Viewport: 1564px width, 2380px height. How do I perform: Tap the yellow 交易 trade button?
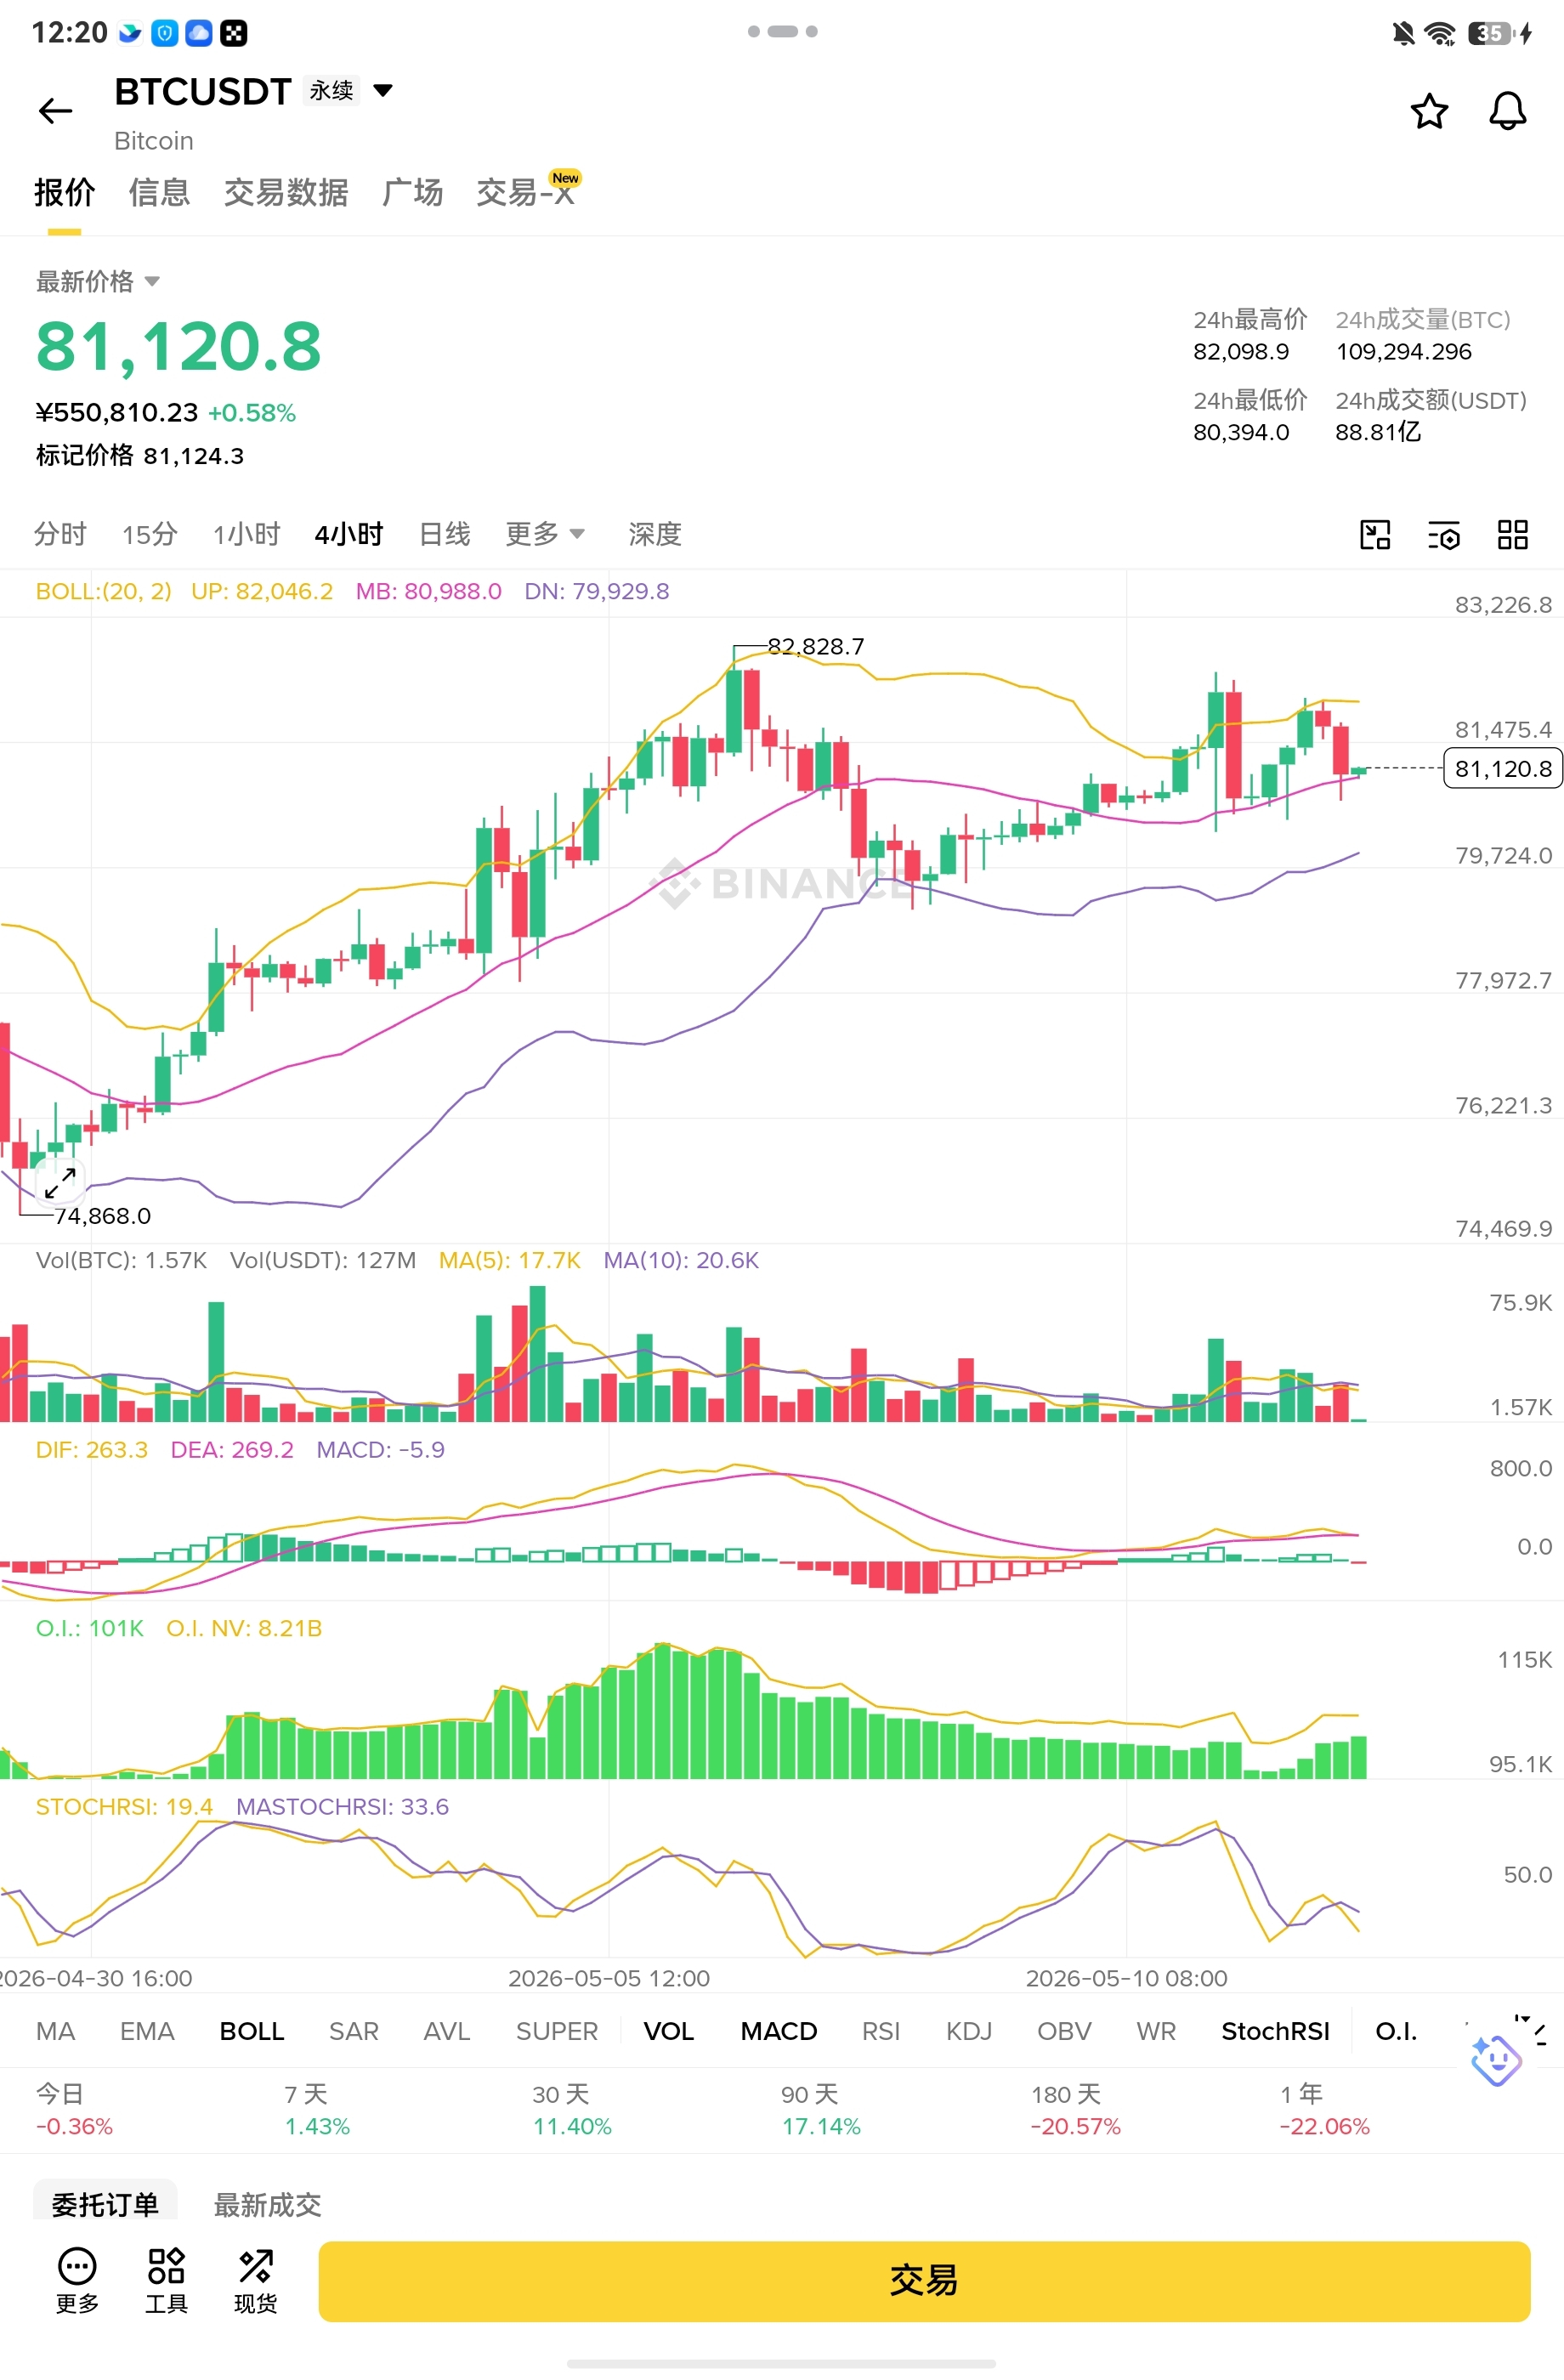click(x=924, y=2281)
